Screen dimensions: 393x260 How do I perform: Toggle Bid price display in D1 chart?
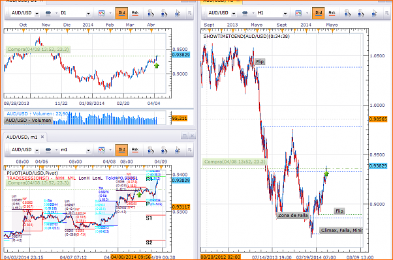click(121, 13)
